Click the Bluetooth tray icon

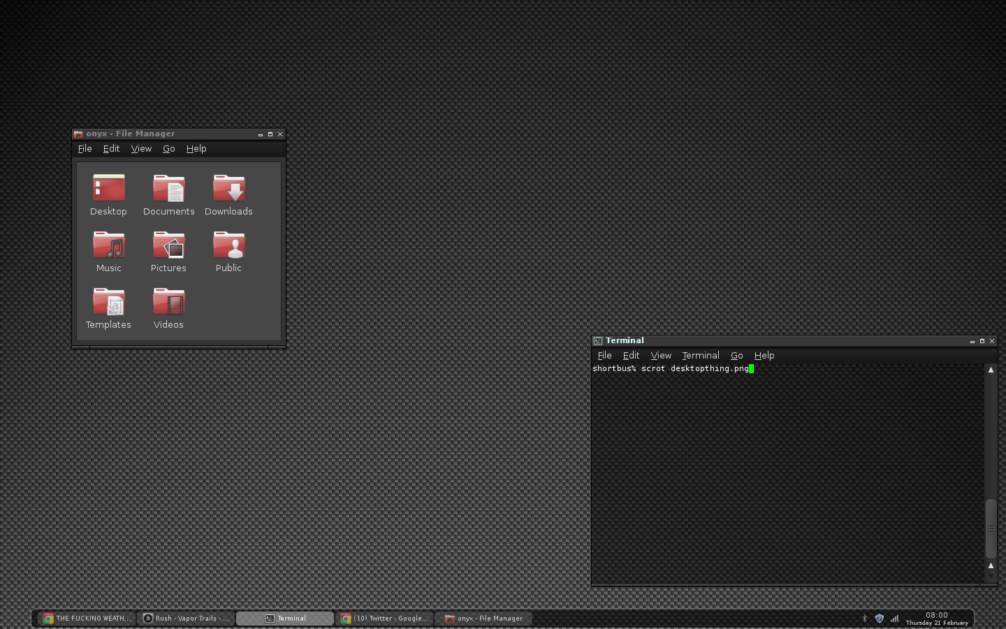(x=865, y=619)
